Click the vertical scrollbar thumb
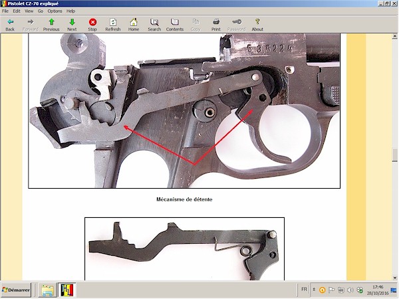Image resolution: width=399 pixels, height=299 pixels. click(394, 155)
